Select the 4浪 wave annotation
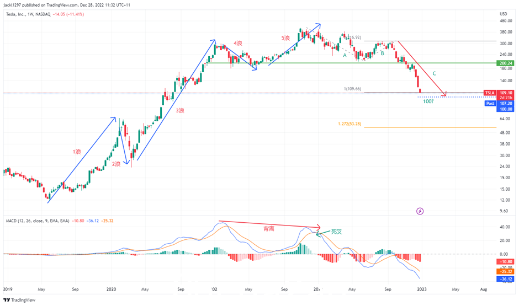The height and width of the screenshot is (306, 519). [237, 44]
